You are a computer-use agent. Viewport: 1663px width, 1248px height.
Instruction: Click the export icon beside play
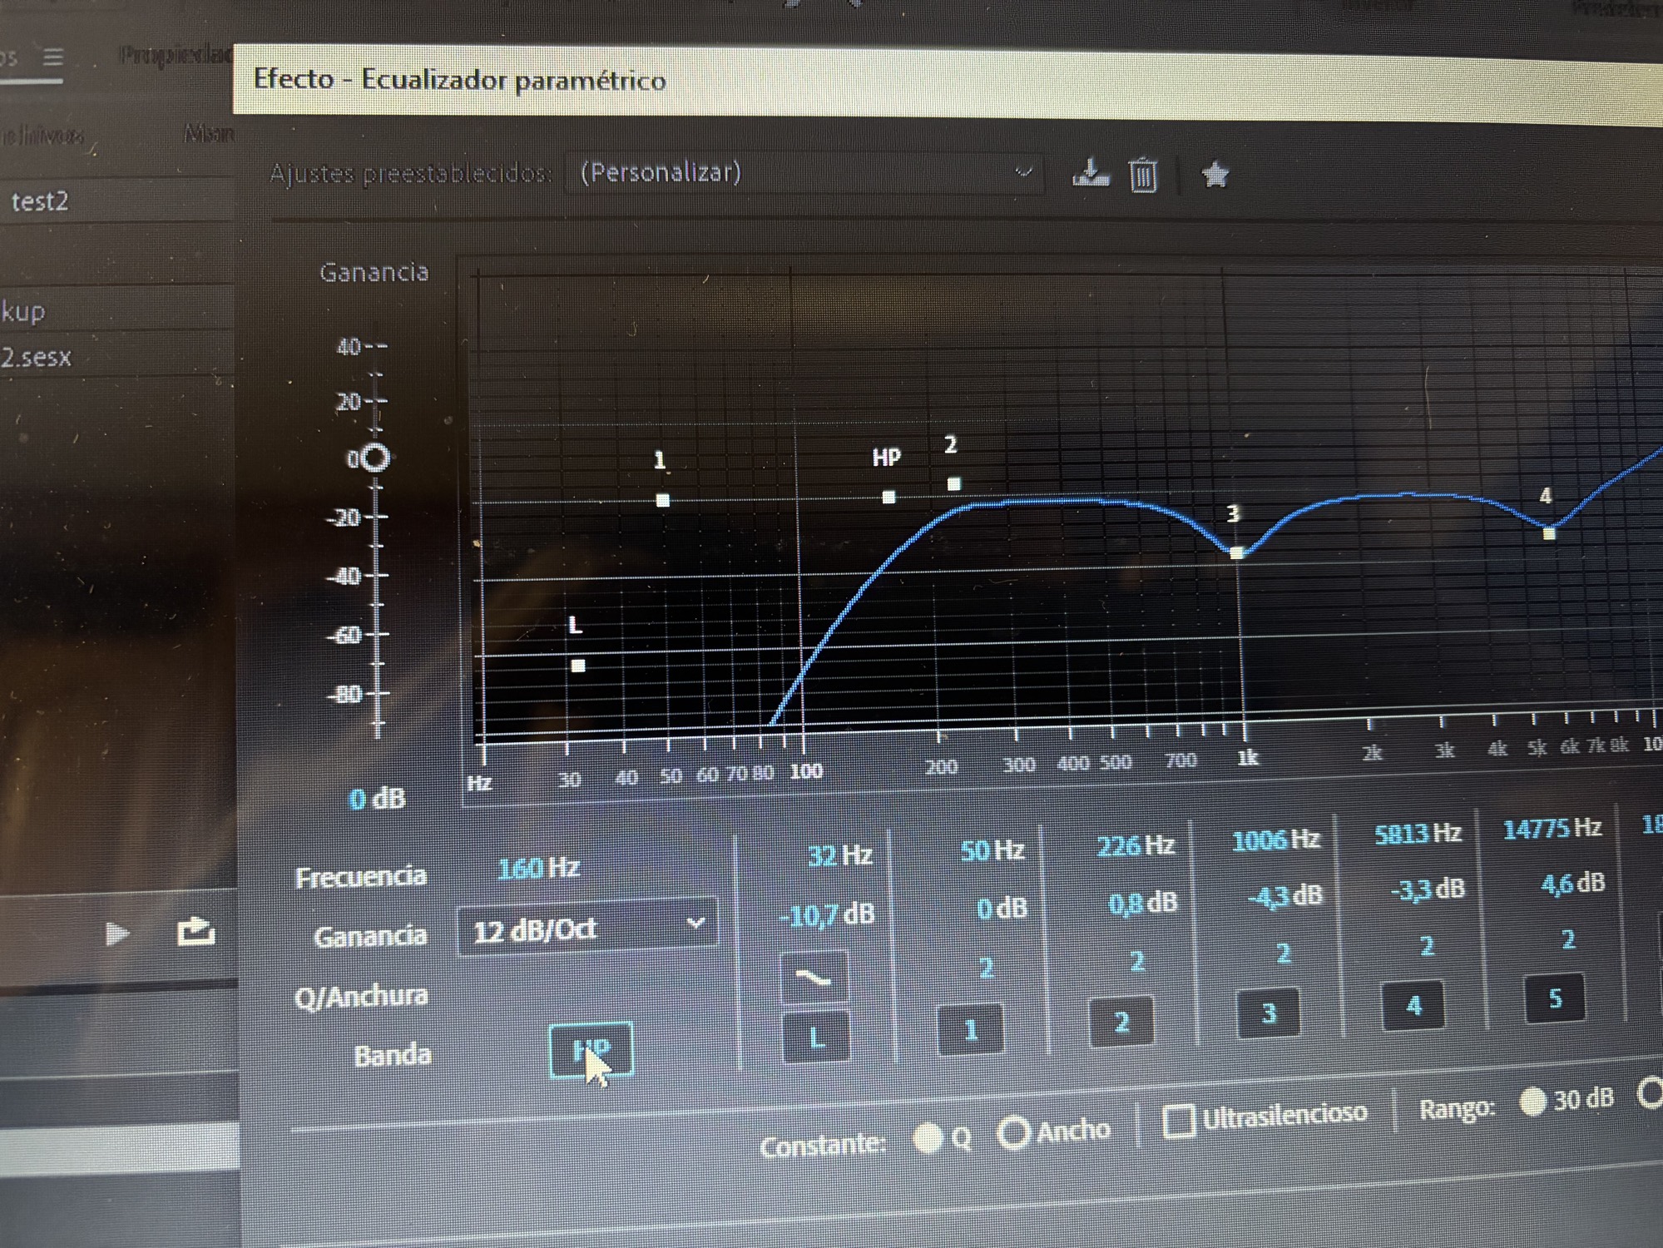[196, 932]
